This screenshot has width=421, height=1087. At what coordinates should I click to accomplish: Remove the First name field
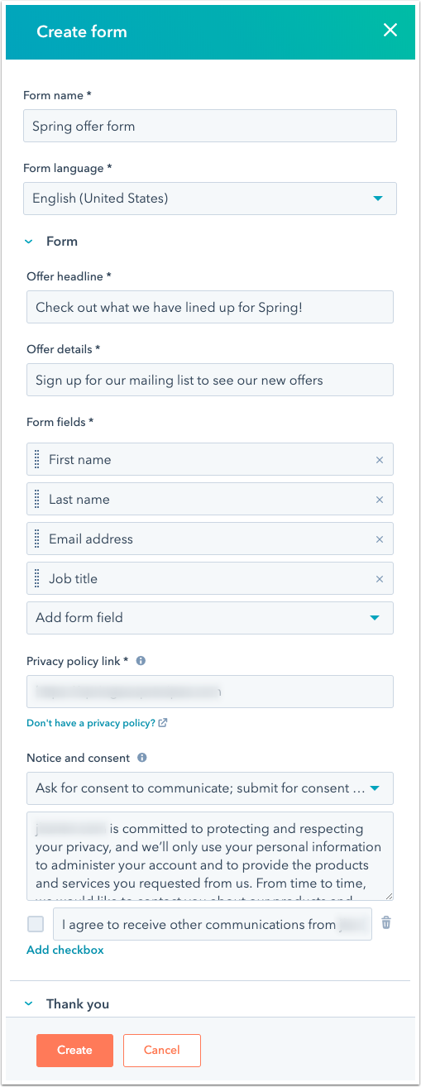[x=380, y=460]
